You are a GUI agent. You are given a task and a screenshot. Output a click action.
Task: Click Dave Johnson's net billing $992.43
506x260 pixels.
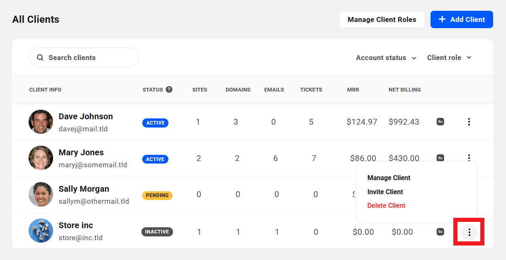404,122
